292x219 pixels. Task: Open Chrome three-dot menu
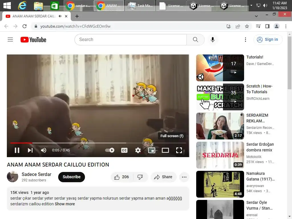[286, 26]
